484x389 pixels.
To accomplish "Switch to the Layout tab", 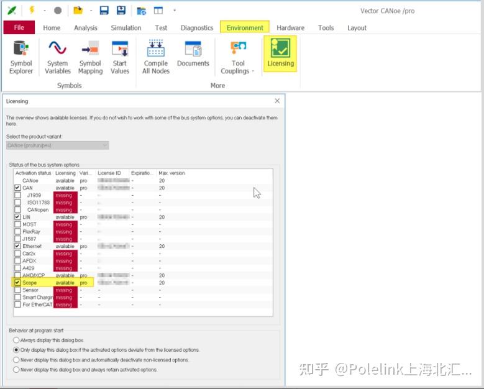I will [357, 28].
